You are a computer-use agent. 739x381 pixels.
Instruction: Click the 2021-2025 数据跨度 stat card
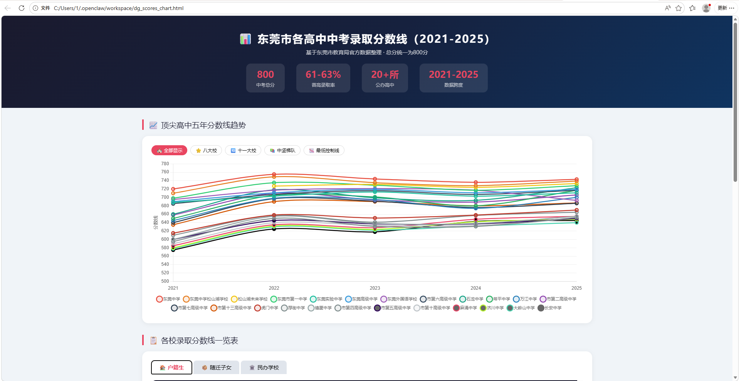click(453, 78)
